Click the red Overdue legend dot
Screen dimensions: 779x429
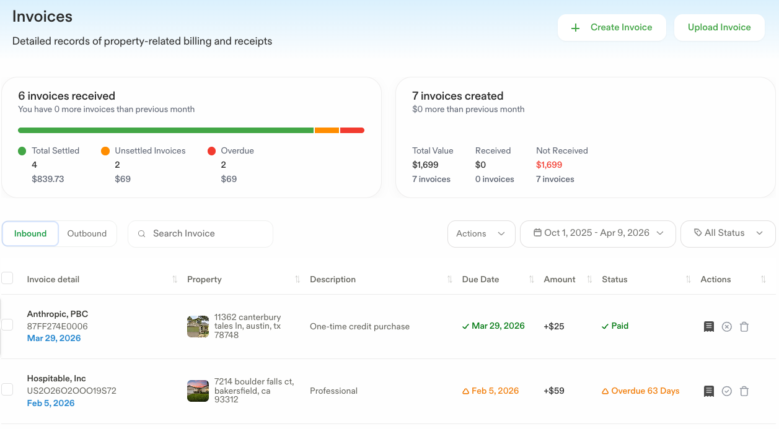[x=211, y=151]
